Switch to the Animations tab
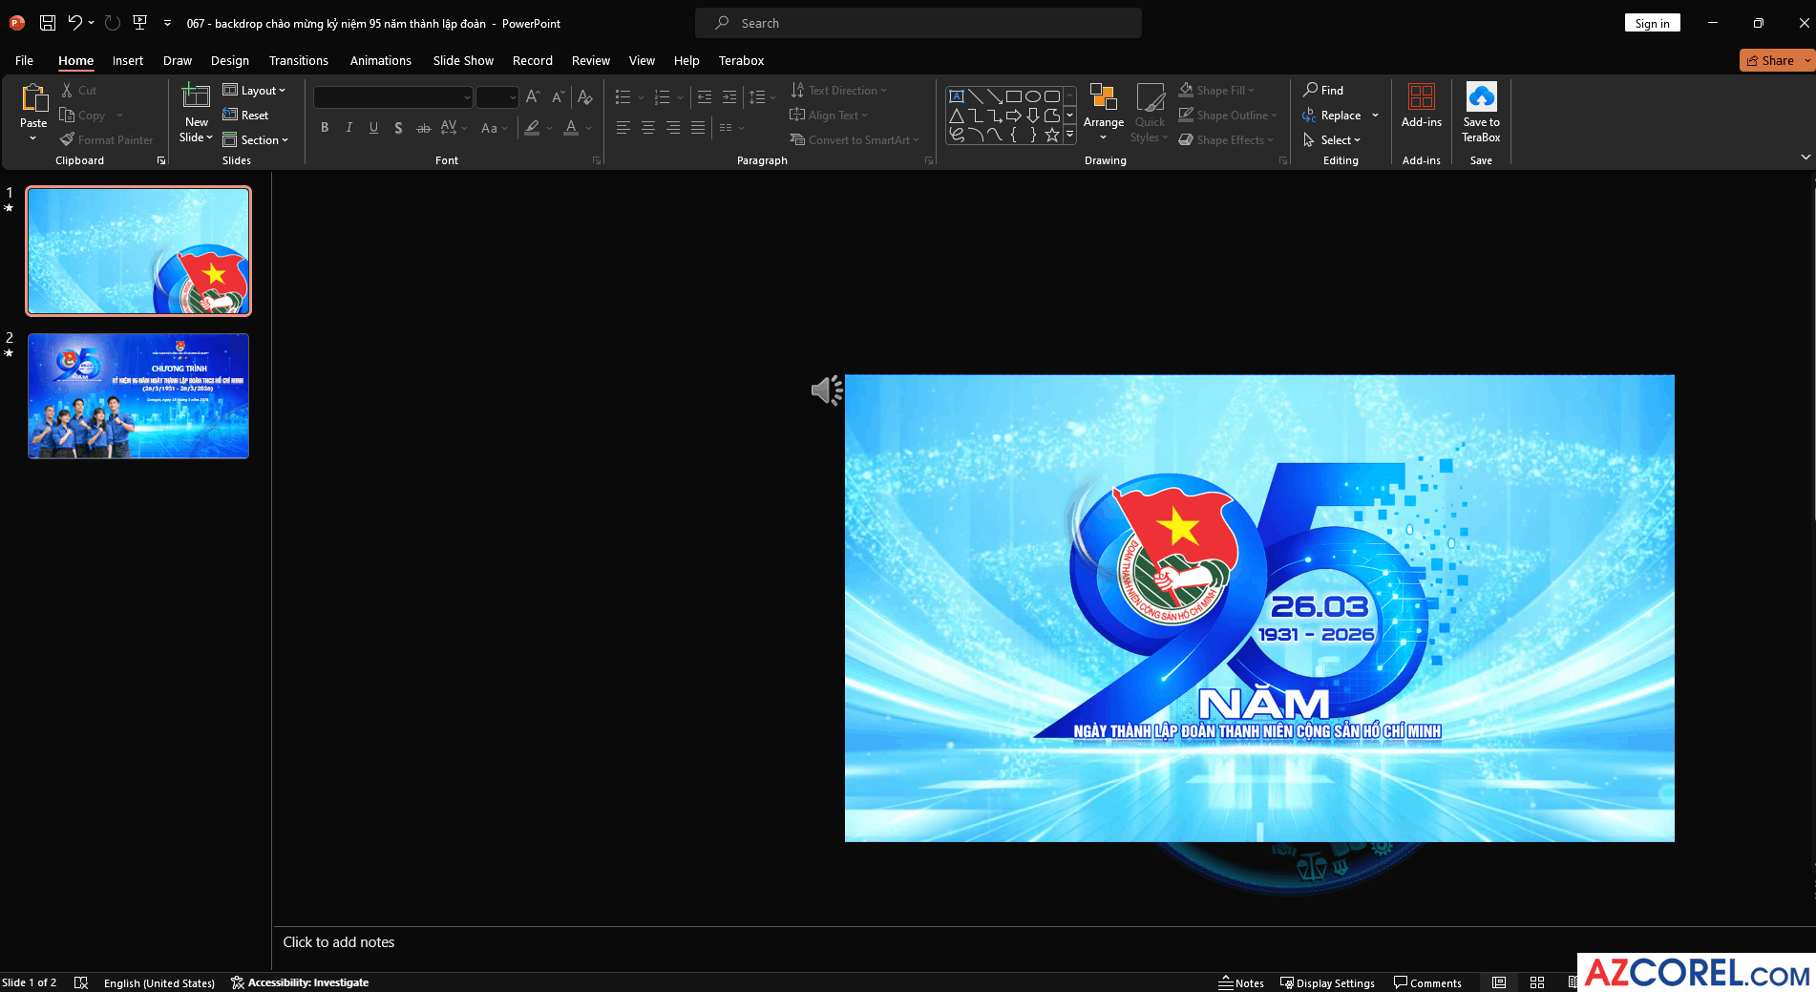The image size is (1816, 992). coord(380,60)
